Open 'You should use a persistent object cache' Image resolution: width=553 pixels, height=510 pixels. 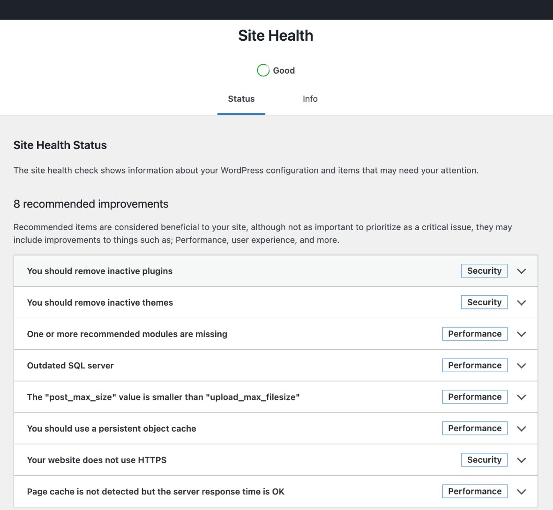[x=276, y=428]
